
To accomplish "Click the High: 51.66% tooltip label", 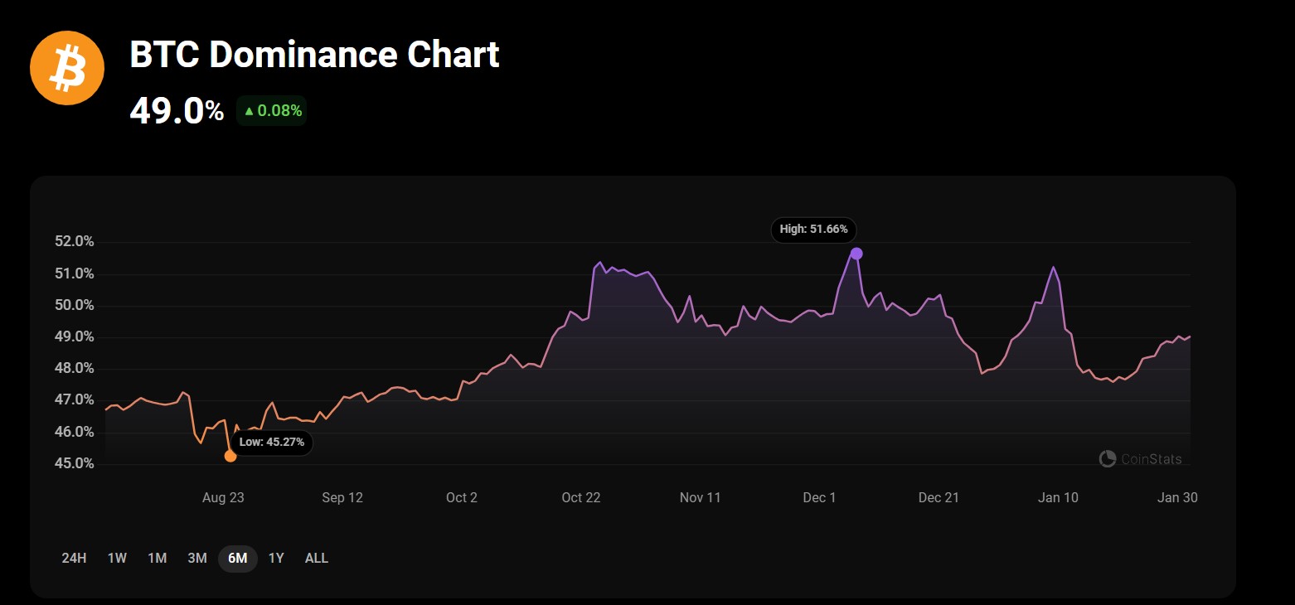I will point(813,230).
